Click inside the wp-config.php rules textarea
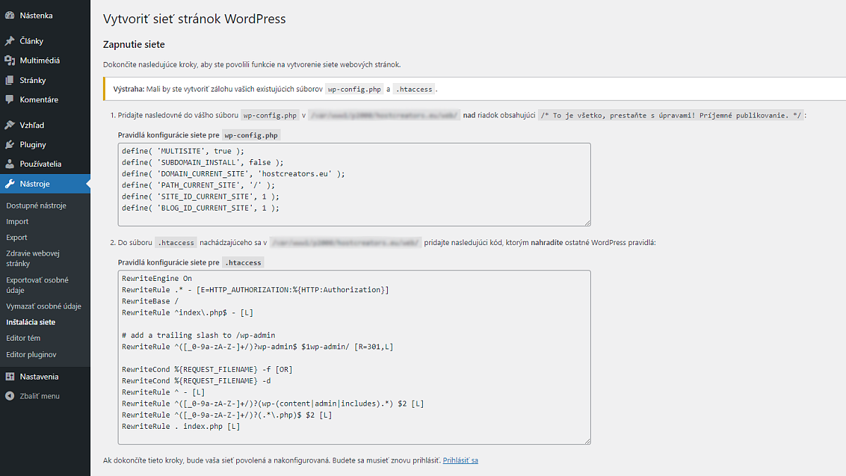Viewport: 846px width, 476px height. coord(354,184)
